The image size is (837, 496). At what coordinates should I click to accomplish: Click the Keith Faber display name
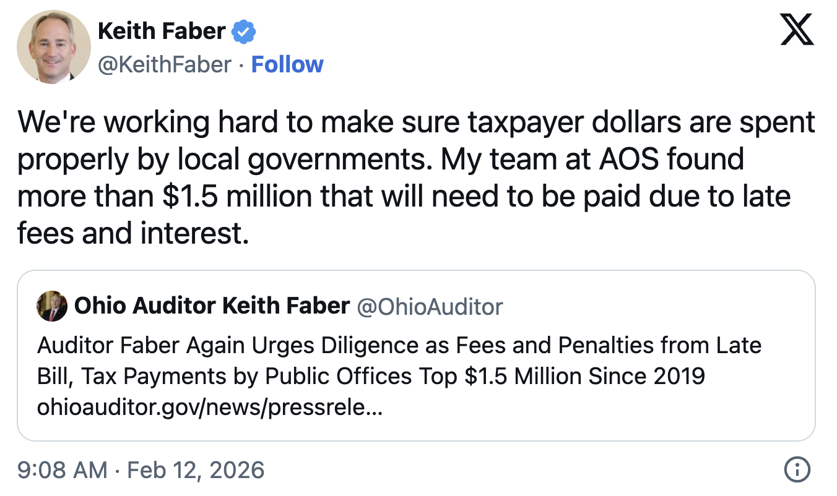[162, 31]
